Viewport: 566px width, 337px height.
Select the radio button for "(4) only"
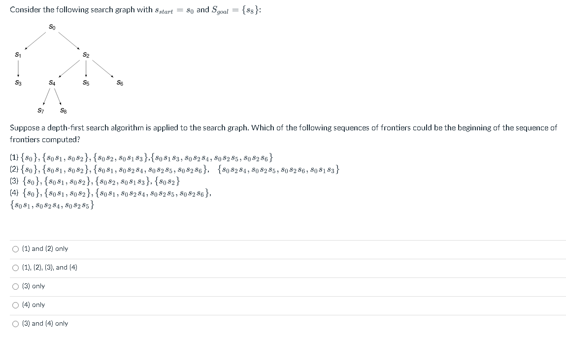[14, 305]
